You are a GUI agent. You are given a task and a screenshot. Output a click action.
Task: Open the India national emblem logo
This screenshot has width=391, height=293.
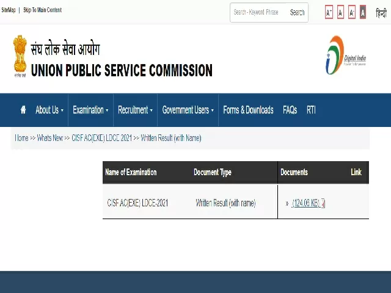pyautogui.click(x=20, y=56)
